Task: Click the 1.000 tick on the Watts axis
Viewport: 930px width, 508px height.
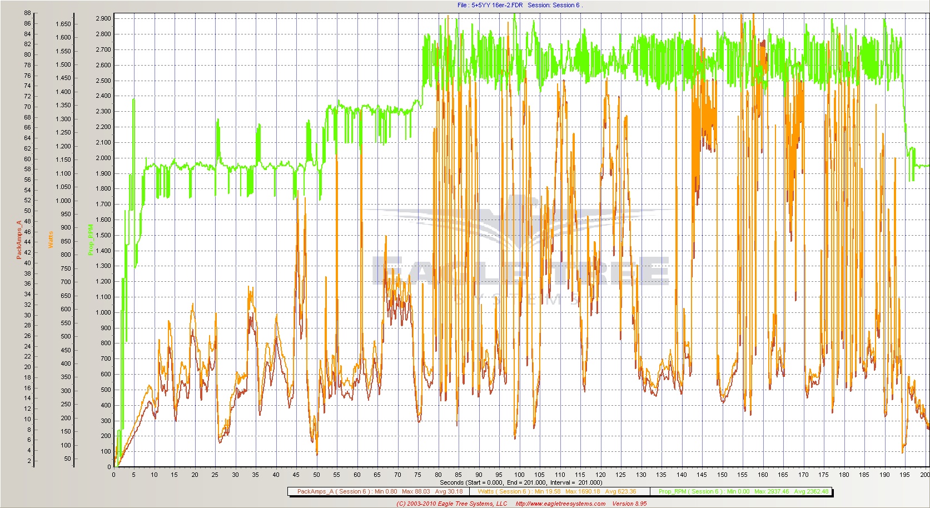Action: coord(63,201)
